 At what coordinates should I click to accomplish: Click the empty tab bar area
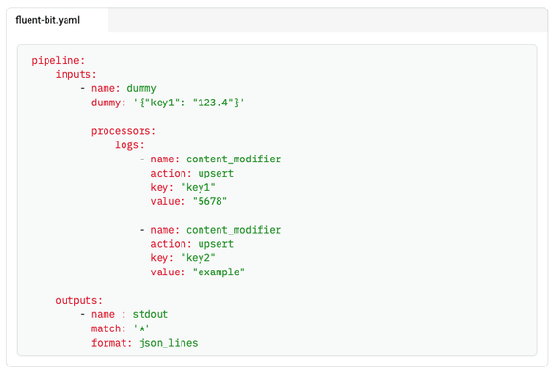(x=328, y=20)
